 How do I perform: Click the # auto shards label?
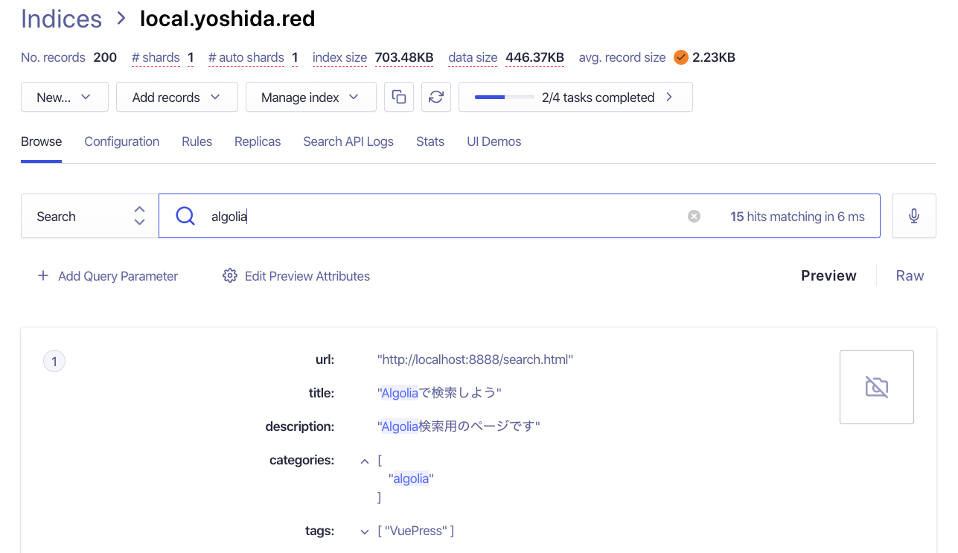[246, 57]
